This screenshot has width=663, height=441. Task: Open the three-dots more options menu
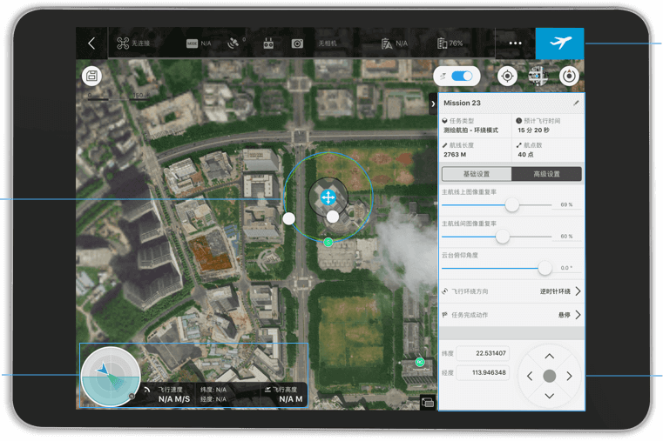[515, 43]
